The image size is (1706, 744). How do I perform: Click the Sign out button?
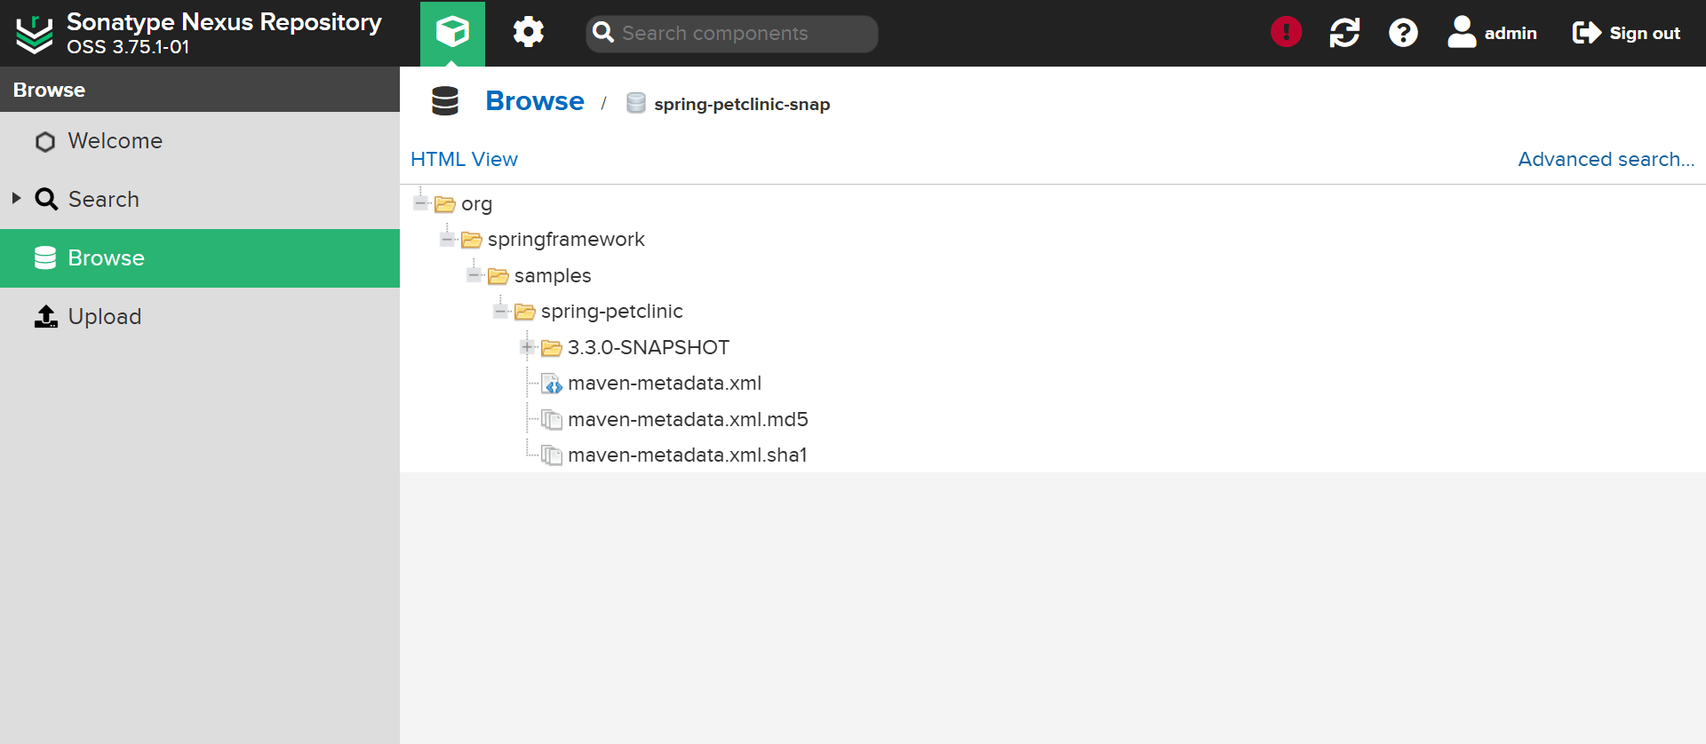1626,33
